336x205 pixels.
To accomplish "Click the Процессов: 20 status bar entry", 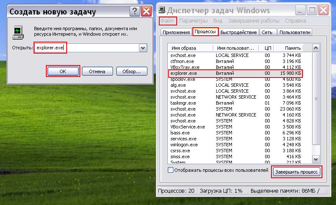I will 176,191.
